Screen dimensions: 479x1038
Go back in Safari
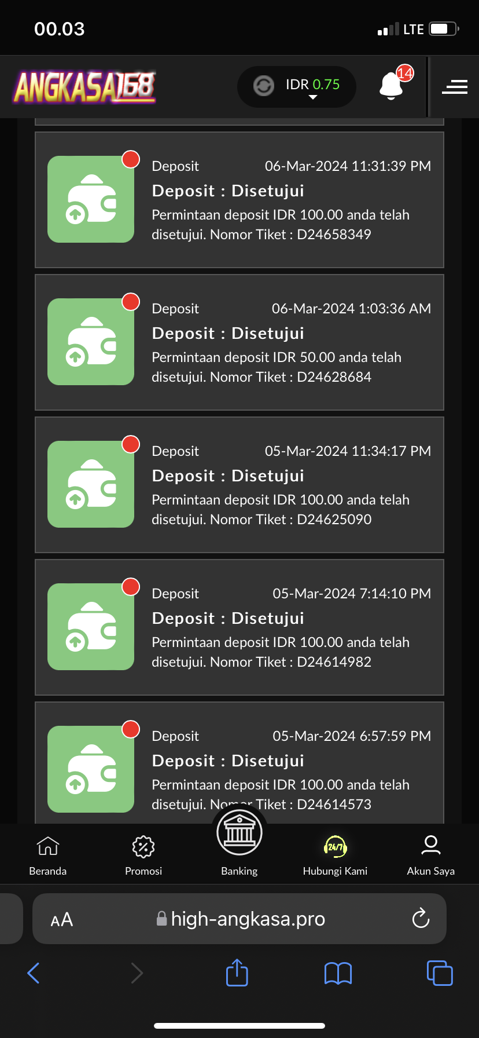point(34,973)
